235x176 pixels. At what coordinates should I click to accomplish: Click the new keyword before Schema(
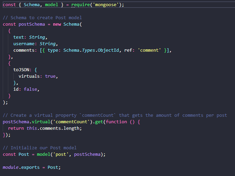pos(57,24)
